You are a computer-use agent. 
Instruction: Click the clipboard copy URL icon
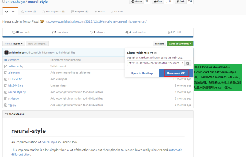click(188, 63)
